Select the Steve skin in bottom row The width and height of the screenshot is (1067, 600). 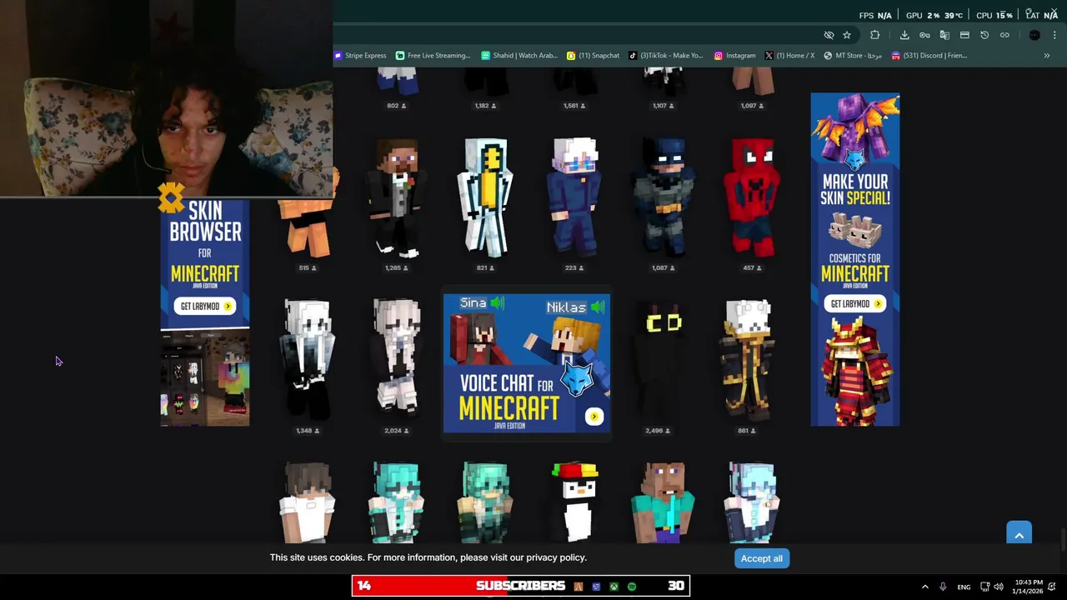(x=664, y=502)
